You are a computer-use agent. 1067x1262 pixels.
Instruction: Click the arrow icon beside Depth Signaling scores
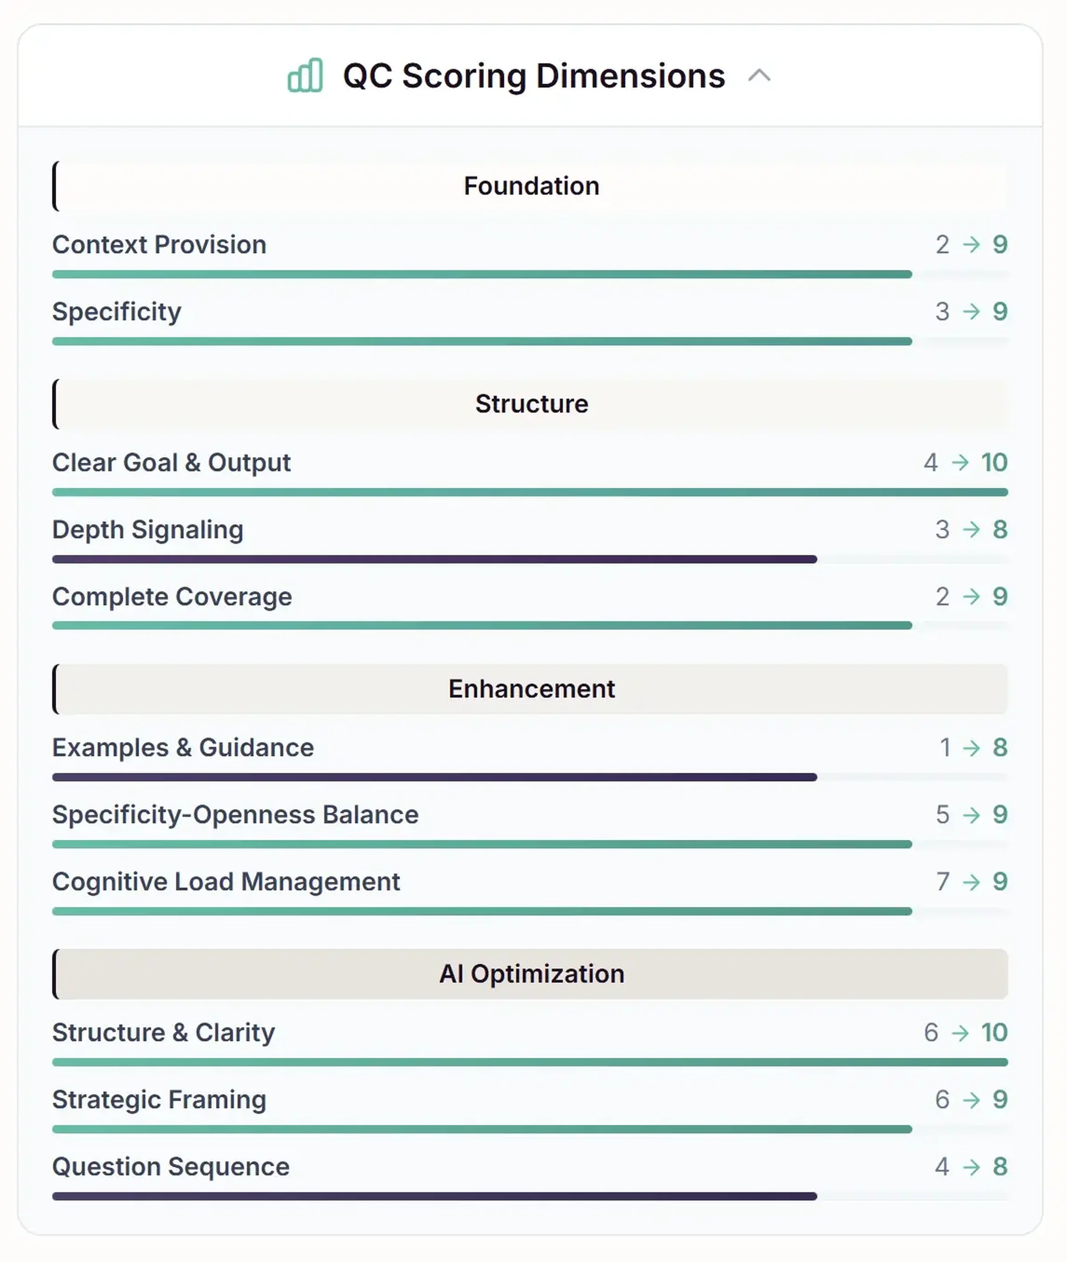972,530
